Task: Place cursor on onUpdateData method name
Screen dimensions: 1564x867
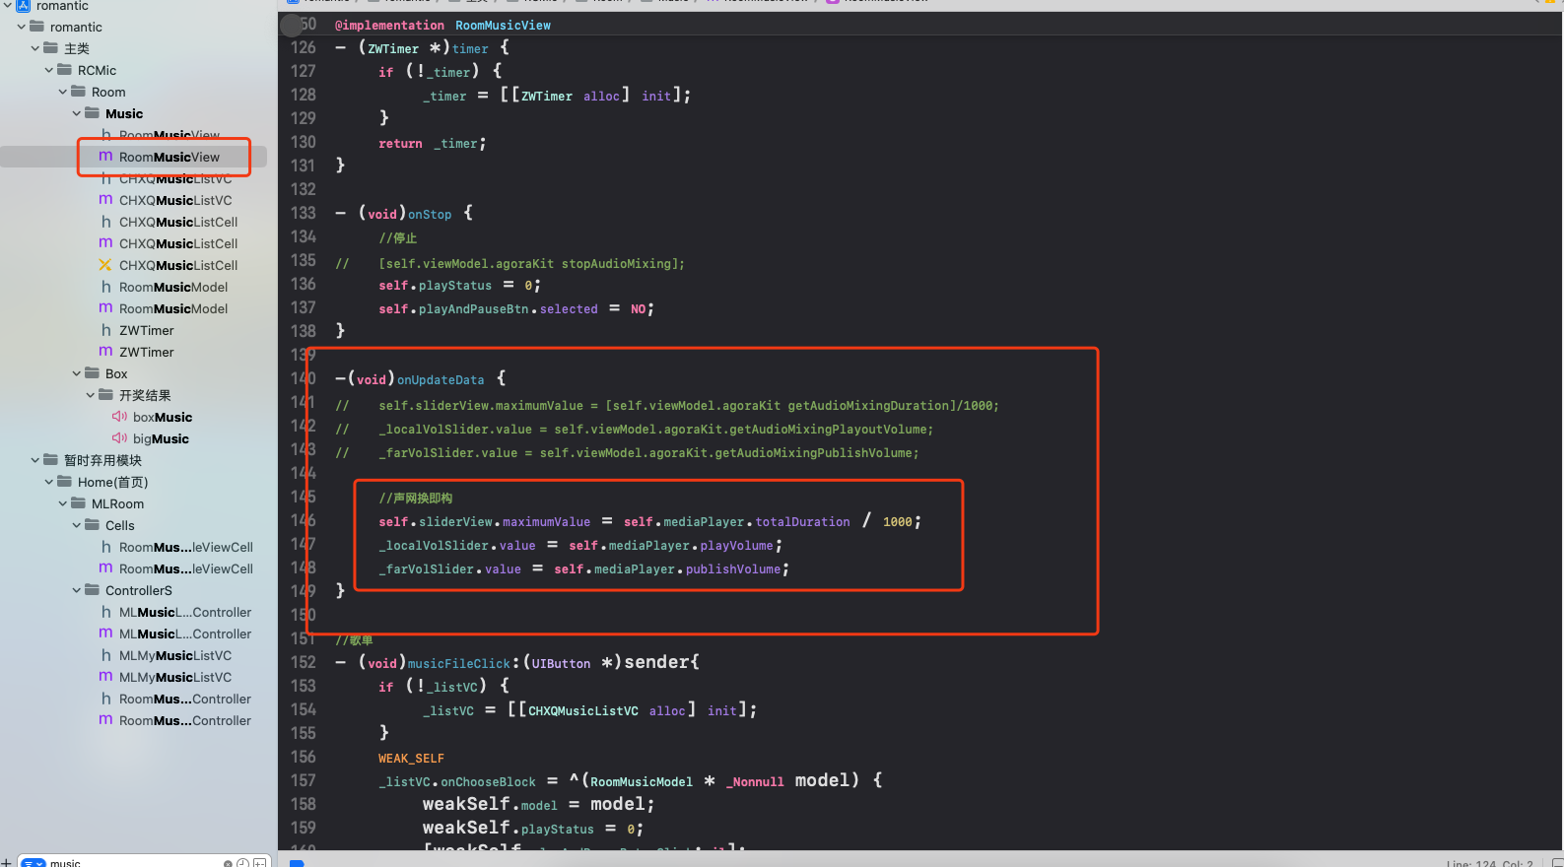Action: coord(440,379)
